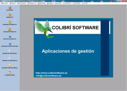Open Entradas de Producto icon

10,22
